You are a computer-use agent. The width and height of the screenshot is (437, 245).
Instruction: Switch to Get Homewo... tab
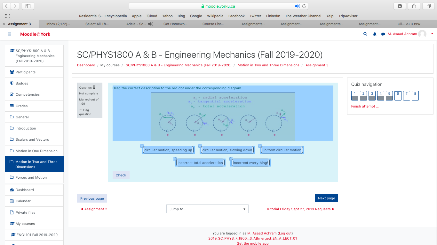point(175,24)
